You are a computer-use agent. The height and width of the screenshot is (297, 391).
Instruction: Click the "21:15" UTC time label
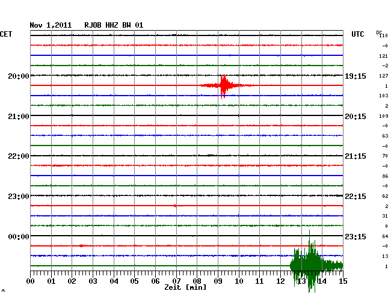click(356, 156)
